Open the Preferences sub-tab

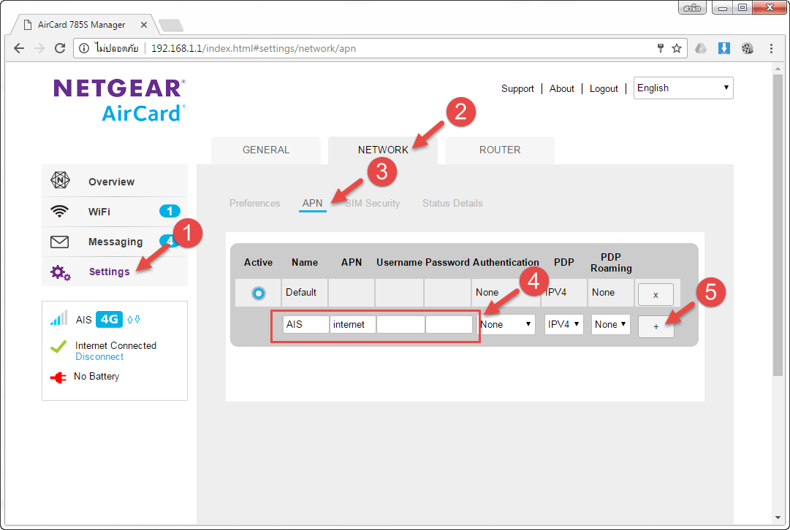point(255,204)
